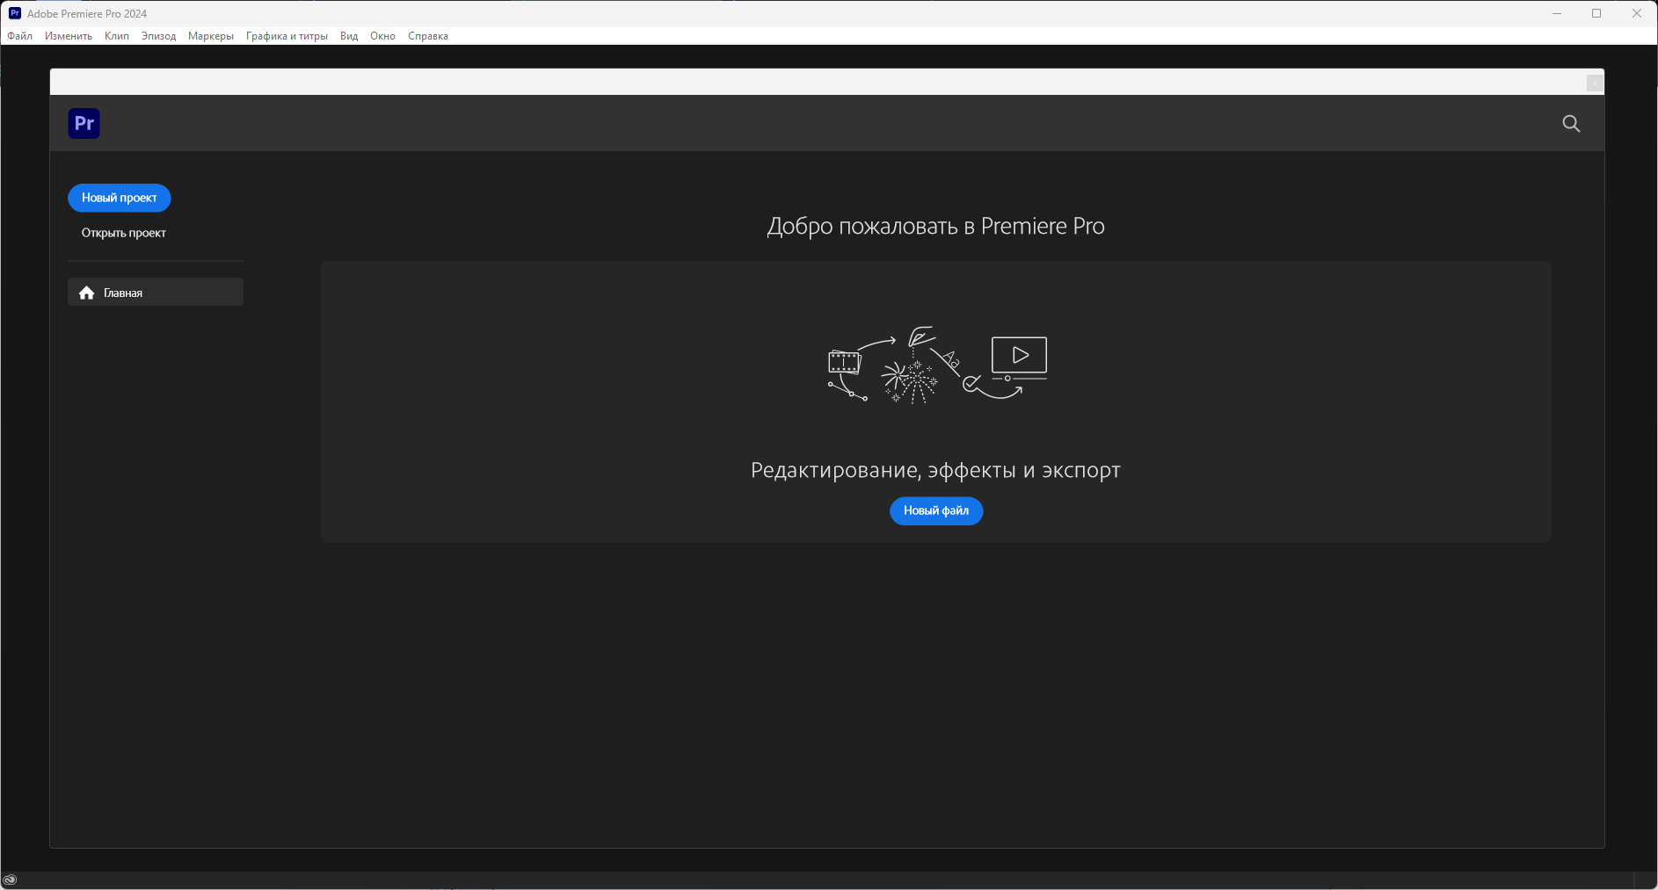Viewport: 1658px width, 890px height.
Task: Click the Premiere Pro logo icon
Action: point(84,123)
